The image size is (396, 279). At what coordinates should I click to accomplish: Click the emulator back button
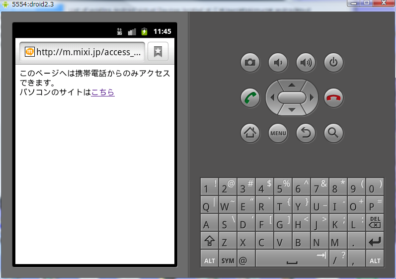[x=306, y=133]
